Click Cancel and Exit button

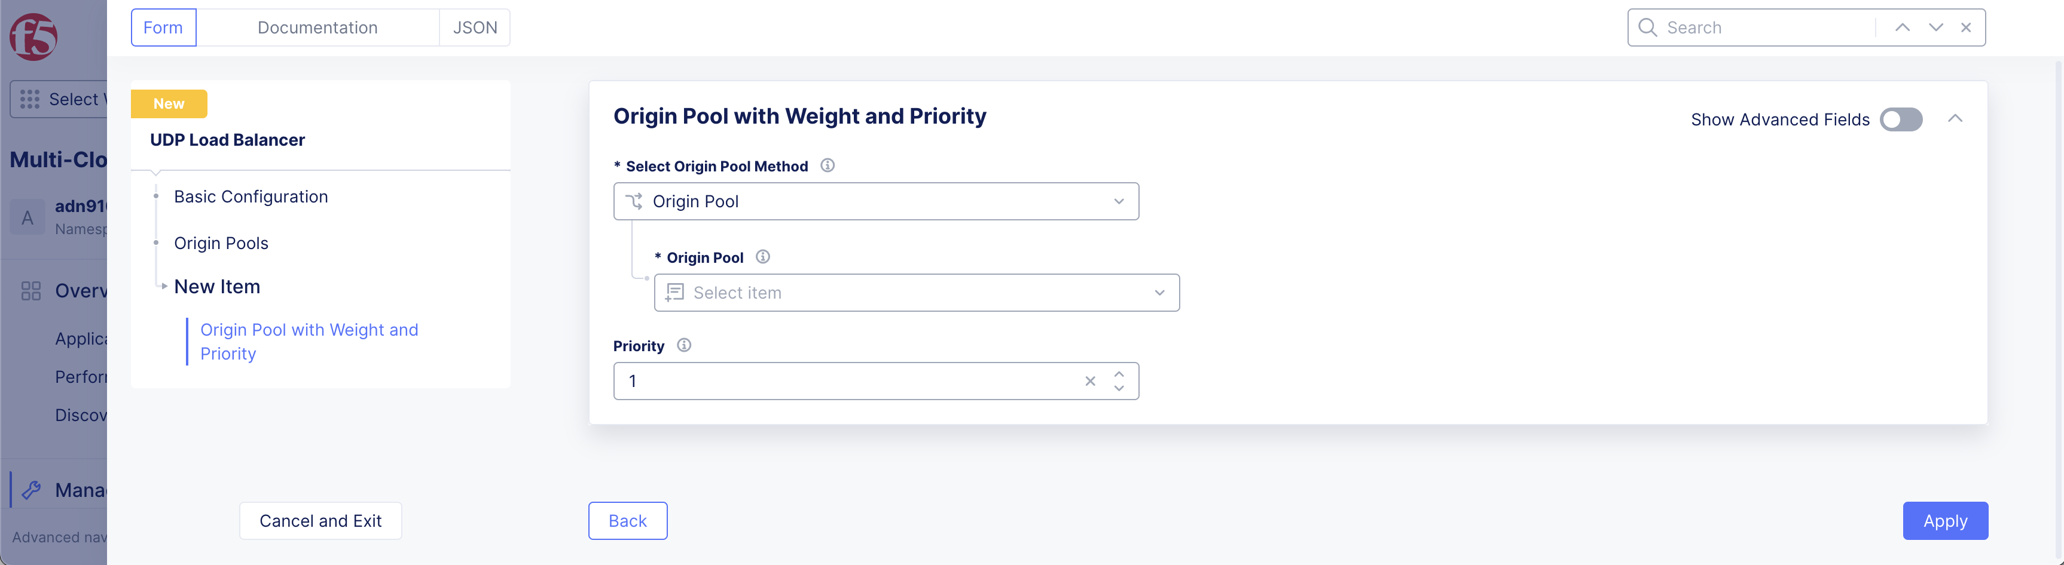(320, 521)
